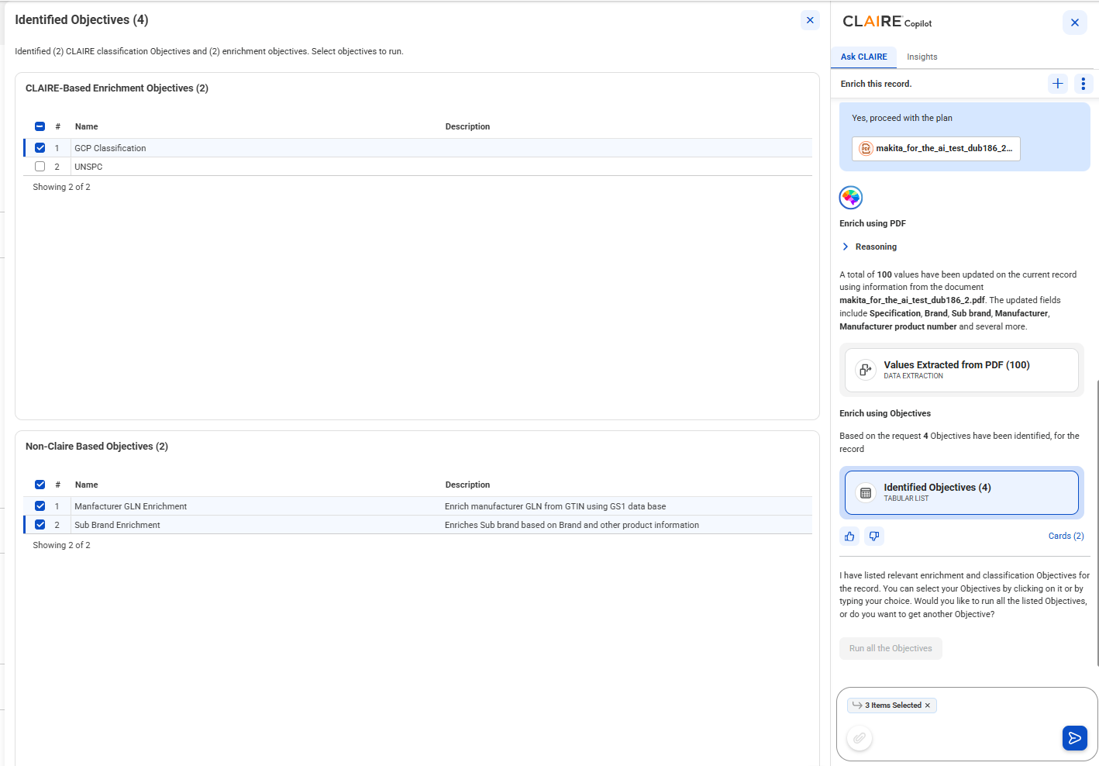The width and height of the screenshot is (1099, 766).
Task: Select the UNSPC row name
Action: (x=88, y=167)
